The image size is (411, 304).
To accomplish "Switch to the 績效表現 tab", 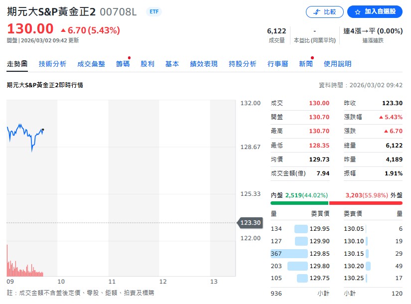I will pyautogui.click(x=205, y=64).
